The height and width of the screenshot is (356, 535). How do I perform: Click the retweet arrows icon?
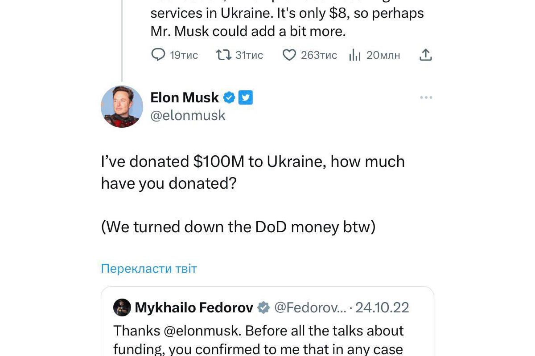click(223, 55)
